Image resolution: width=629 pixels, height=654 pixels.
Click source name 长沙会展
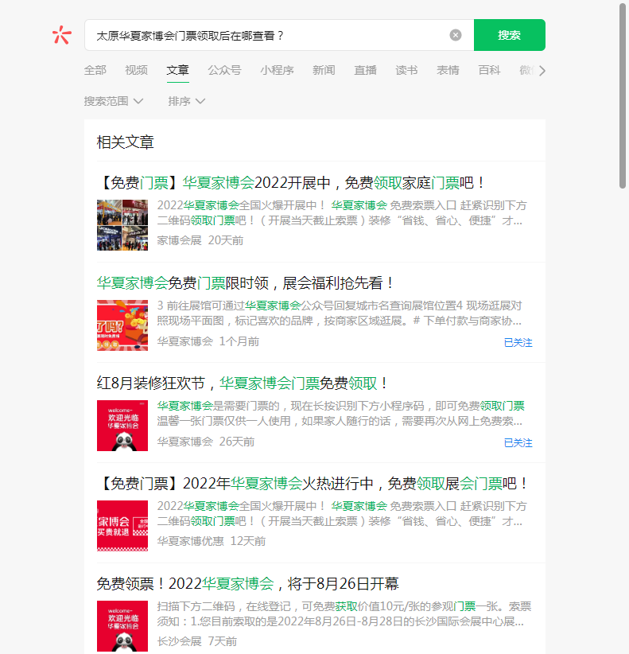coord(179,641)
